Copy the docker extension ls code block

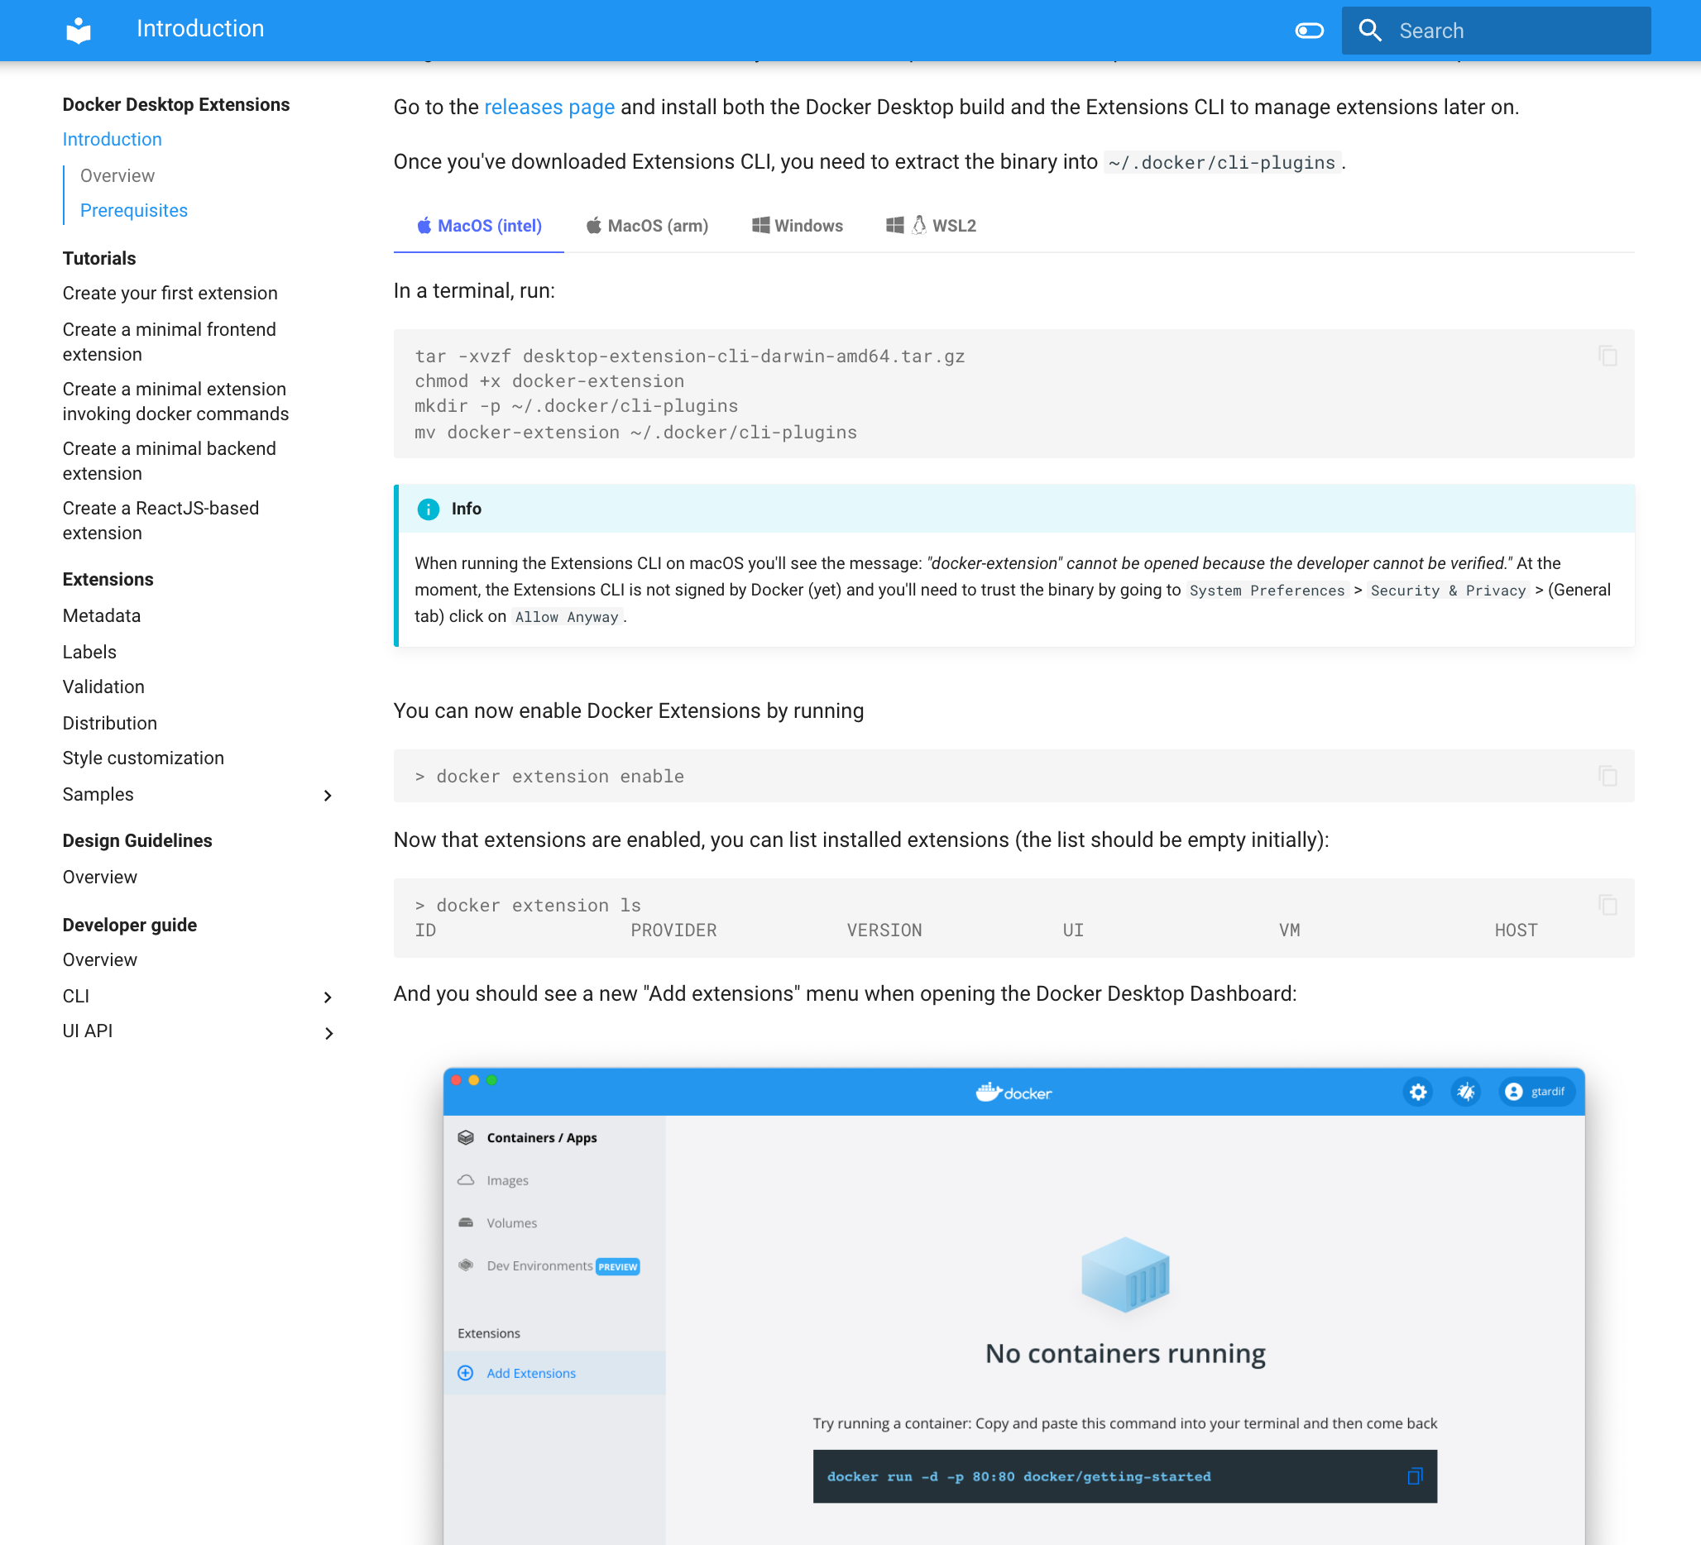point(1607,904)
